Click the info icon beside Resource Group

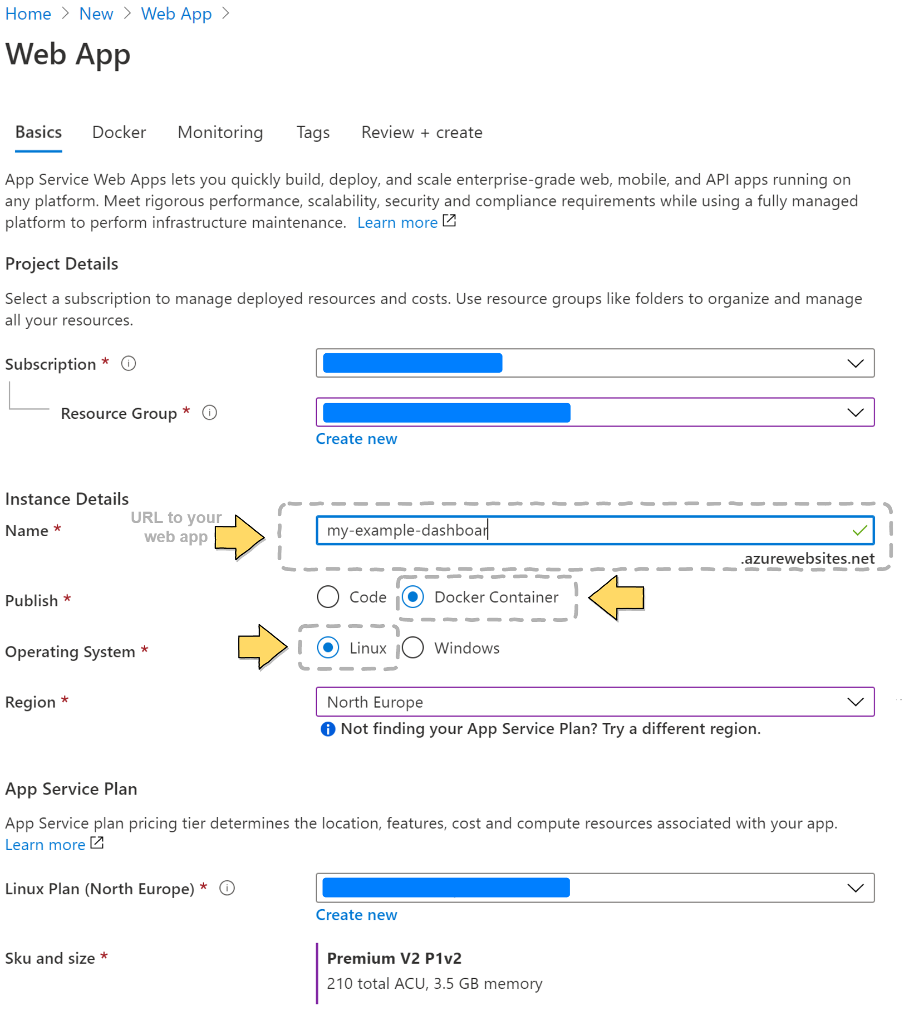pyautogui.click(x=210, y=413)
